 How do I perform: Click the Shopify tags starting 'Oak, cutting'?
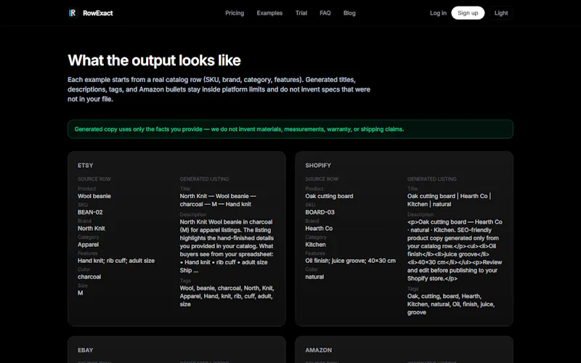451,304
